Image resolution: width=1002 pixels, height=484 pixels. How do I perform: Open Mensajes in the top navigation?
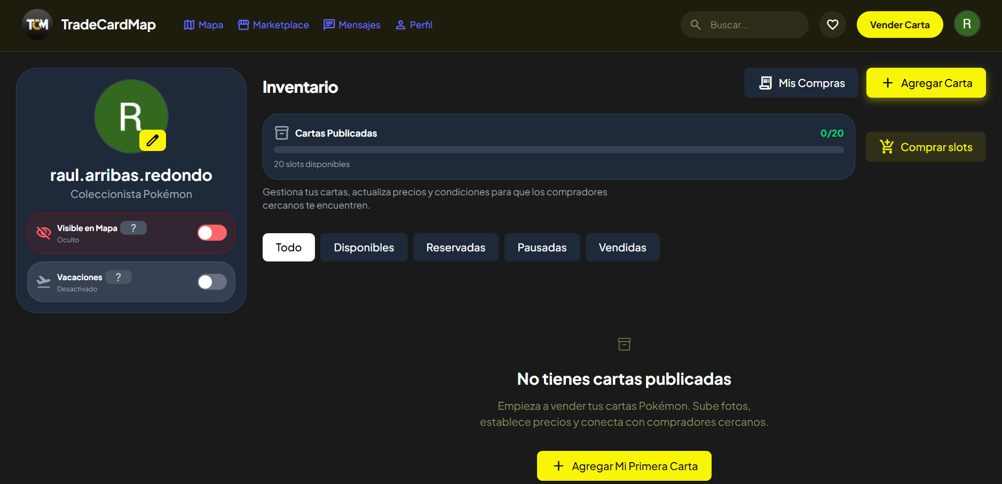tap(352, 25)
